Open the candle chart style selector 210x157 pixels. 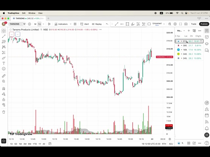tap(49, 24)
